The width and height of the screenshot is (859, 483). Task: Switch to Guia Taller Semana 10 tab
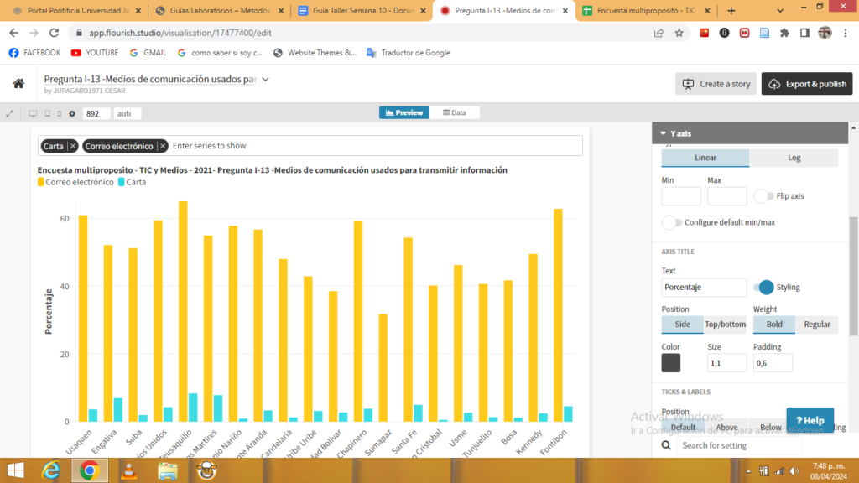[x=362, y=10]
